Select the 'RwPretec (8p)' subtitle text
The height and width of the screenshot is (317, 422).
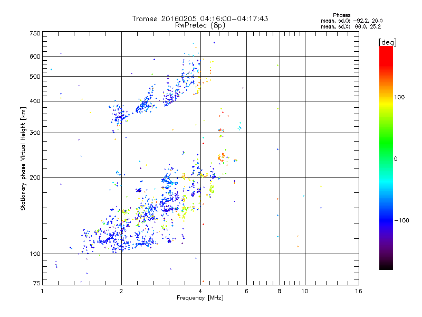point(200,25)
